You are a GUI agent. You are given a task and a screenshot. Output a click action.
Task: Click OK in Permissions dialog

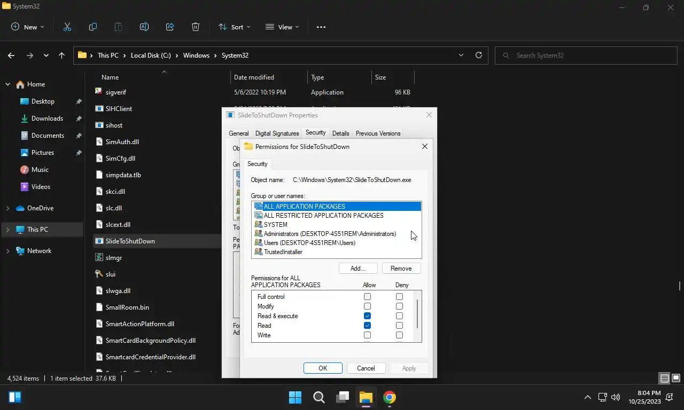[323, 368]
